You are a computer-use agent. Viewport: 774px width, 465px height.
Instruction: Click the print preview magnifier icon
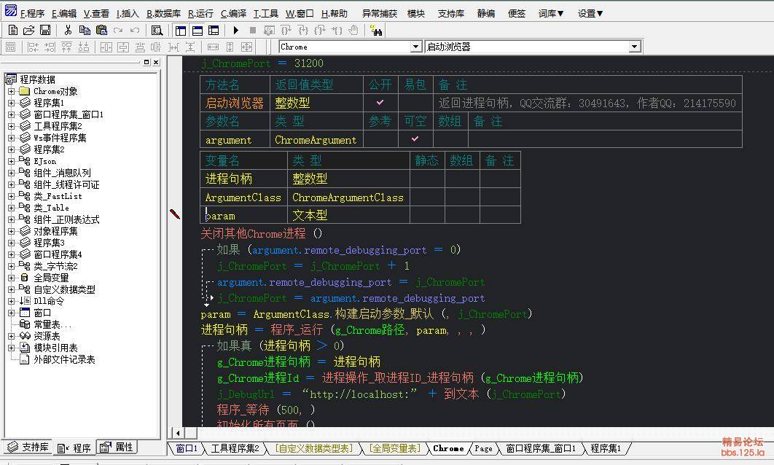click(157, 30)
